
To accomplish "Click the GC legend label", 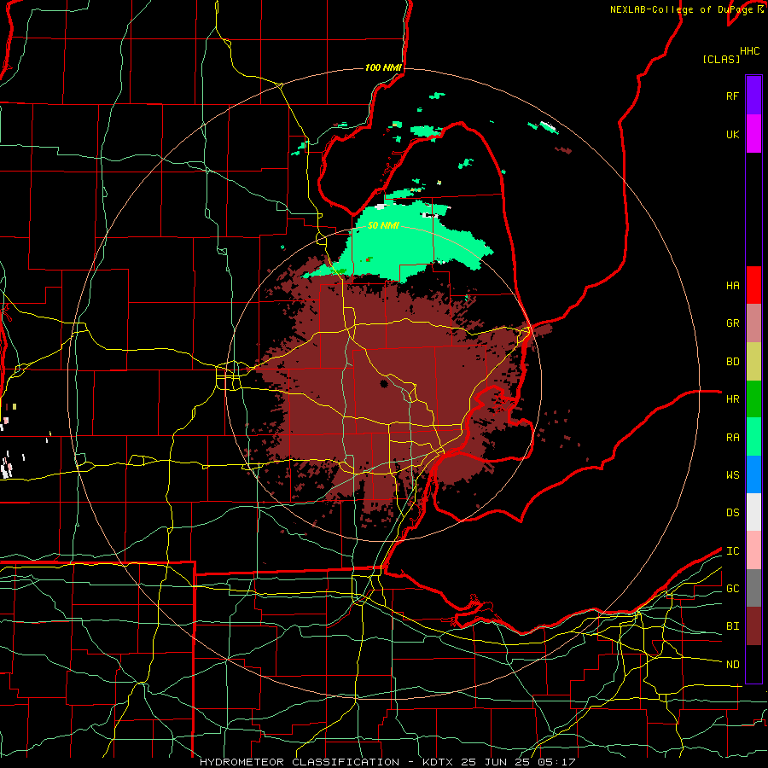I will pos(732,588).
